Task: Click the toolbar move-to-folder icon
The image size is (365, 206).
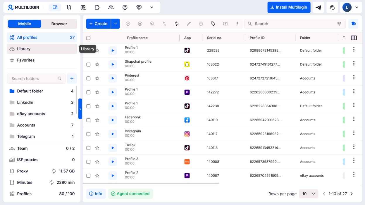Action: [x=225, y=24]
